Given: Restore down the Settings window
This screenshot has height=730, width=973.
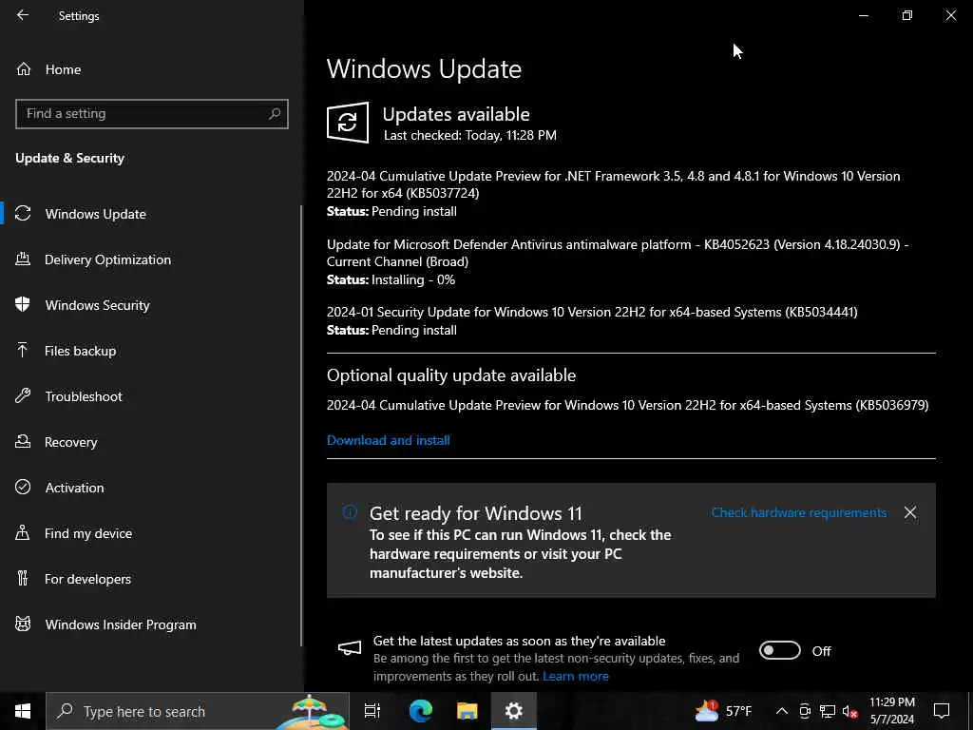Looking at the screenshot, I should pyautogui.click(x=907, y=15).
